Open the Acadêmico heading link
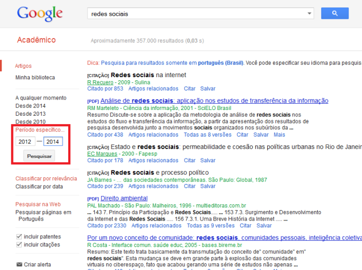 pyautogui.click(x=36, y=40)
